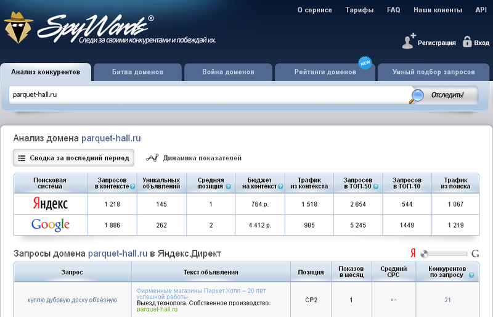Image resolution: width=493 pixels, height=317 pixels.
Task: Open help icon for Средняя позиция
Action: (x=228, y=187)
